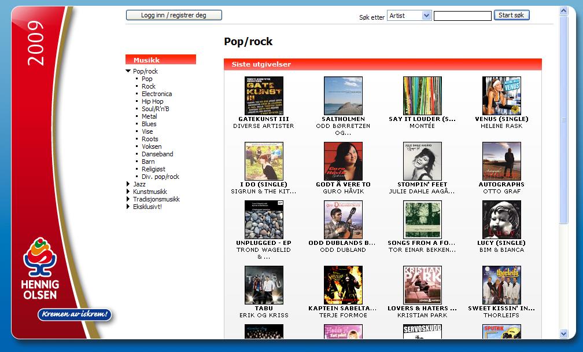Click artist name Montée
The image size is (583, 352).
422,126
